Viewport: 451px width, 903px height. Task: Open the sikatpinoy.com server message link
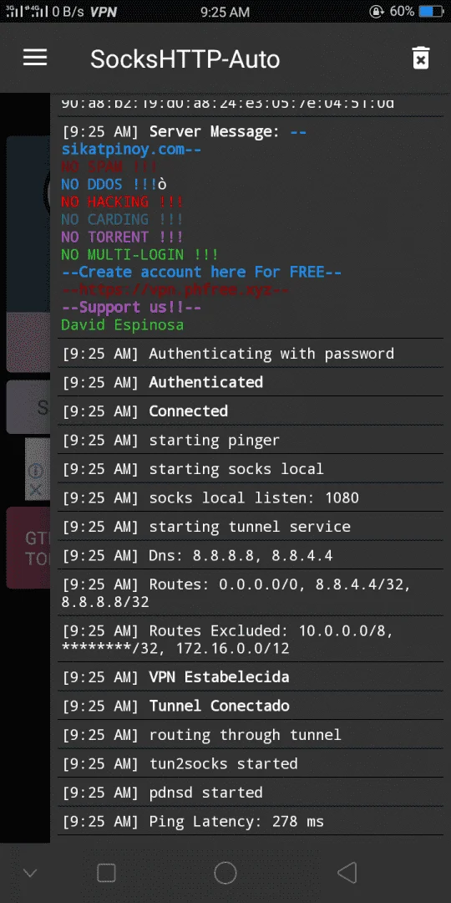click(x=131, y=150)
